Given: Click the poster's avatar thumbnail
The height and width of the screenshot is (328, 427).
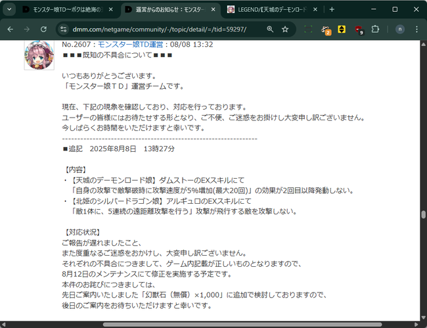Looking at the screenshot, I should 39,55.
